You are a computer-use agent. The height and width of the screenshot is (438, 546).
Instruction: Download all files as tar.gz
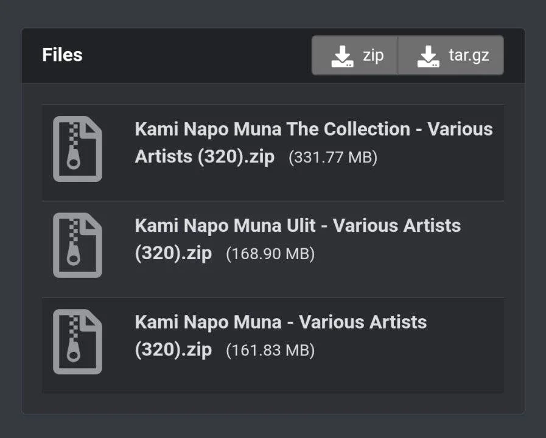pyautogui.click(x=451, y=55)
